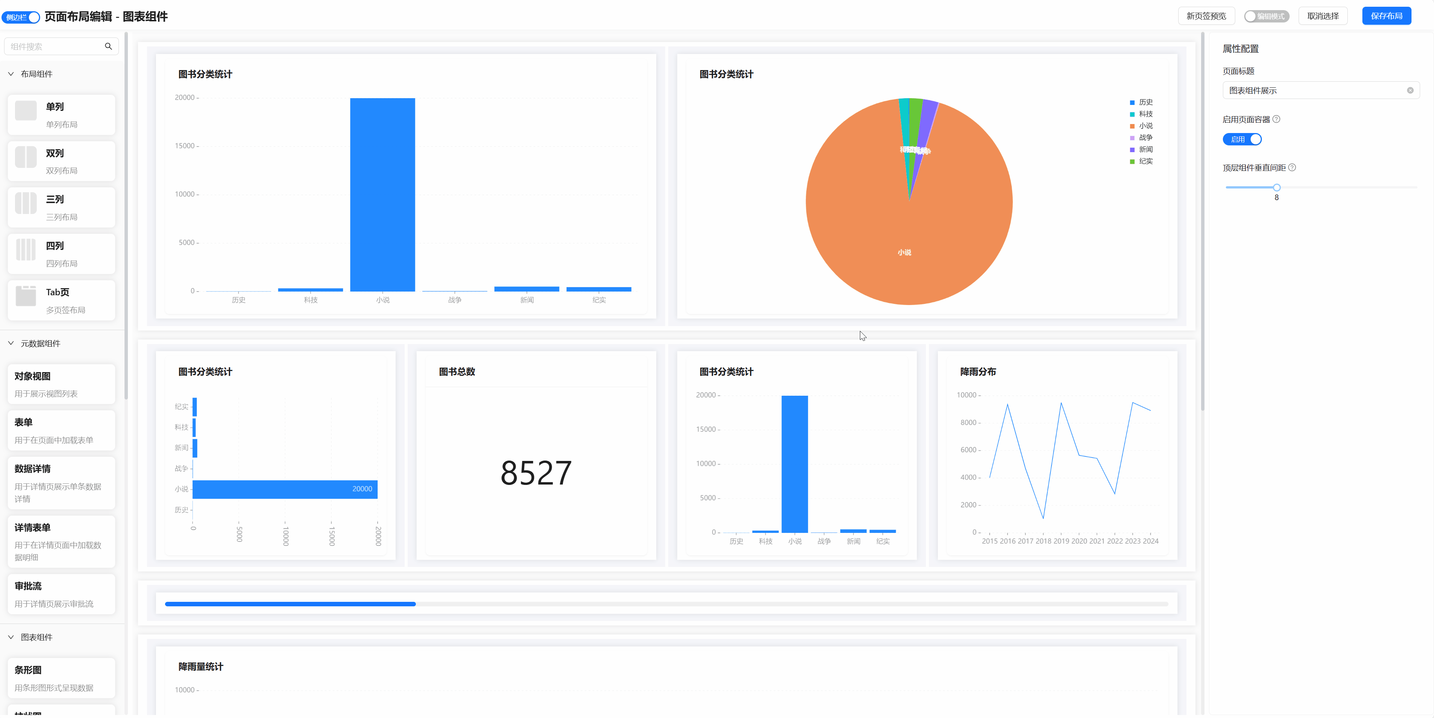The image size is (1434, 718).
Task: Click help icon beside 启用页面容器
Action: [x=1276, y=119]
